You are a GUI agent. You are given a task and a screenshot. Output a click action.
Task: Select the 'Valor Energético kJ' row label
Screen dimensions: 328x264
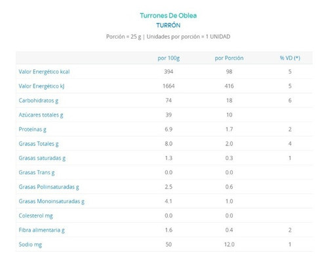41,86
